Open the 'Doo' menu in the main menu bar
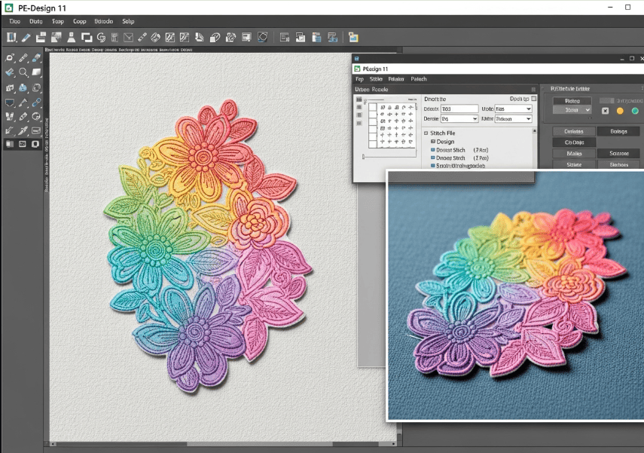 (15, 21)
